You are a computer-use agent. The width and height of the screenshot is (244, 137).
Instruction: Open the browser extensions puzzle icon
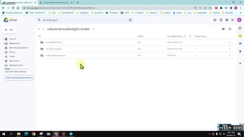tap(221, 8)
